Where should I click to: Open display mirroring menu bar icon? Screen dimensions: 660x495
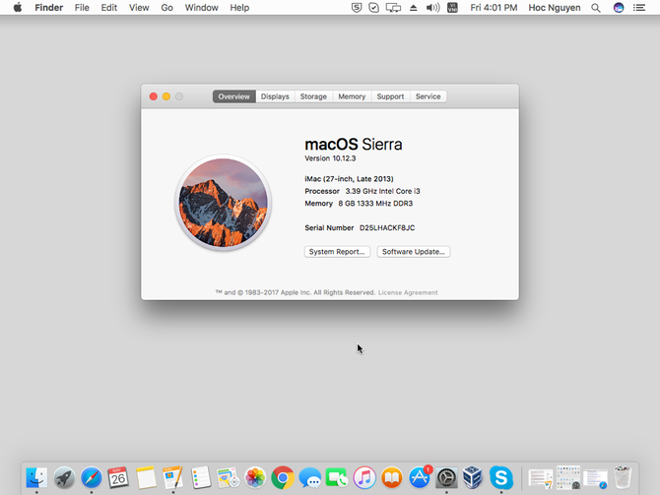(394, 8)
